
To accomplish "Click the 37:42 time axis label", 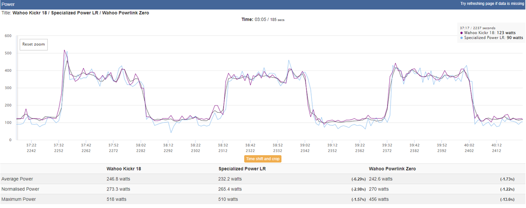I will click(x=86, y=145).
